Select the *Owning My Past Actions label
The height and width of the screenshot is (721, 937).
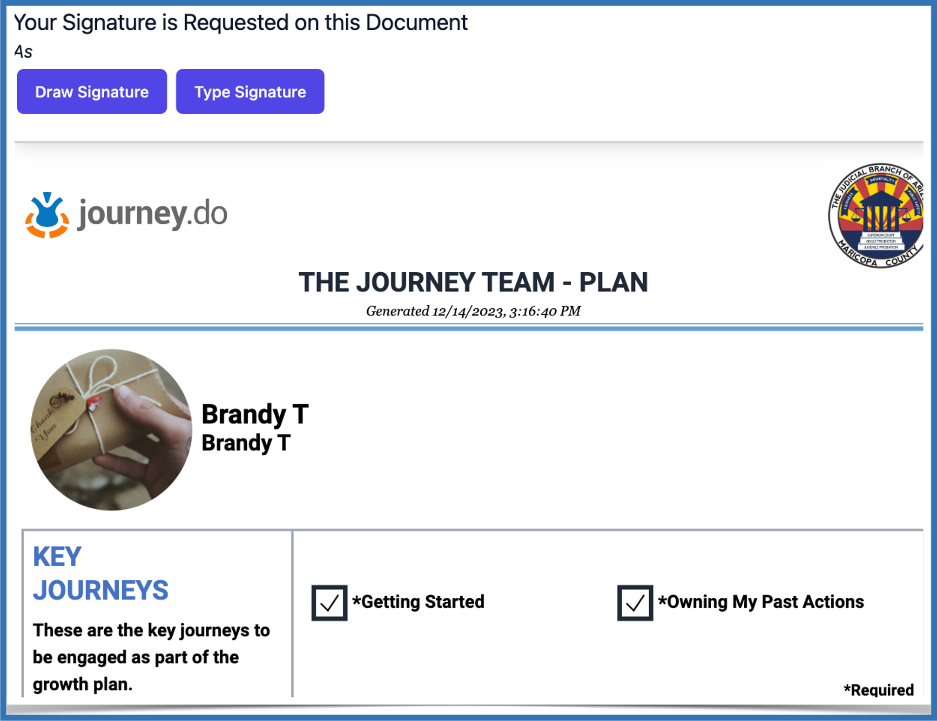[x=761, y=602]
